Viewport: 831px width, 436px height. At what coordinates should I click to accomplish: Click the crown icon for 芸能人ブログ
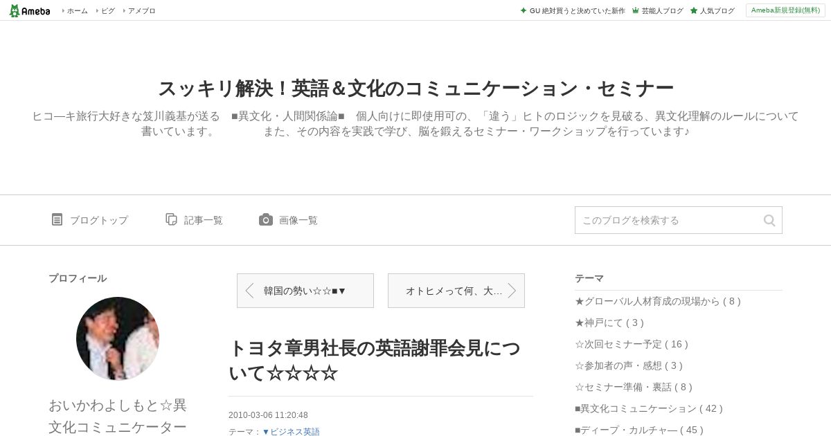click(x=635, y=10)
